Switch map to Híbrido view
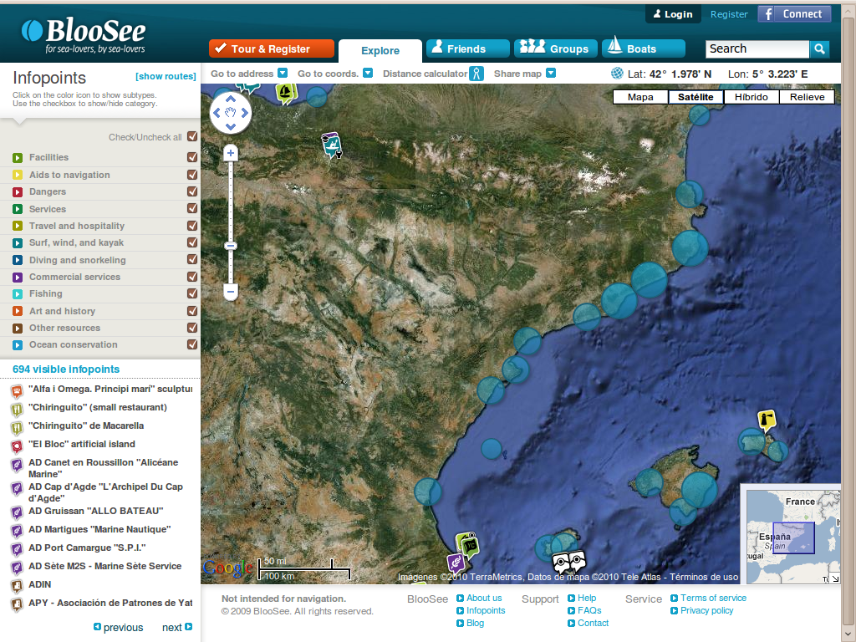 click(751, 97)
